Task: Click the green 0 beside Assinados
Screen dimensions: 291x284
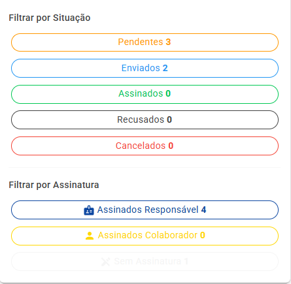Action: tap(168, 93)
